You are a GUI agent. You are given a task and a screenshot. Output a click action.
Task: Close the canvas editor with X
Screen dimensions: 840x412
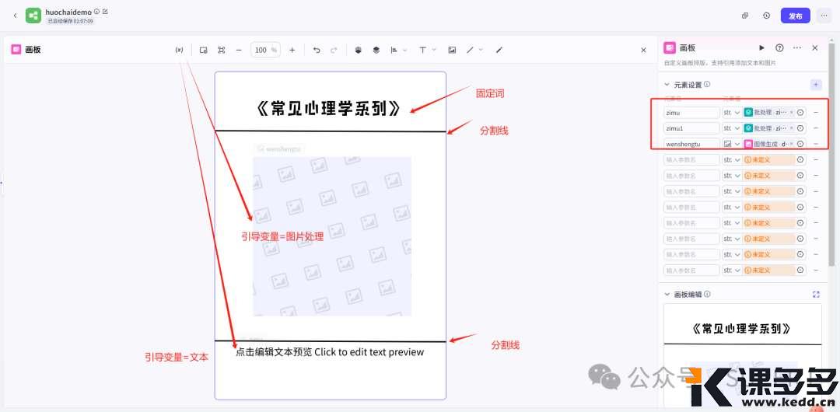click(x=643, y=50)
